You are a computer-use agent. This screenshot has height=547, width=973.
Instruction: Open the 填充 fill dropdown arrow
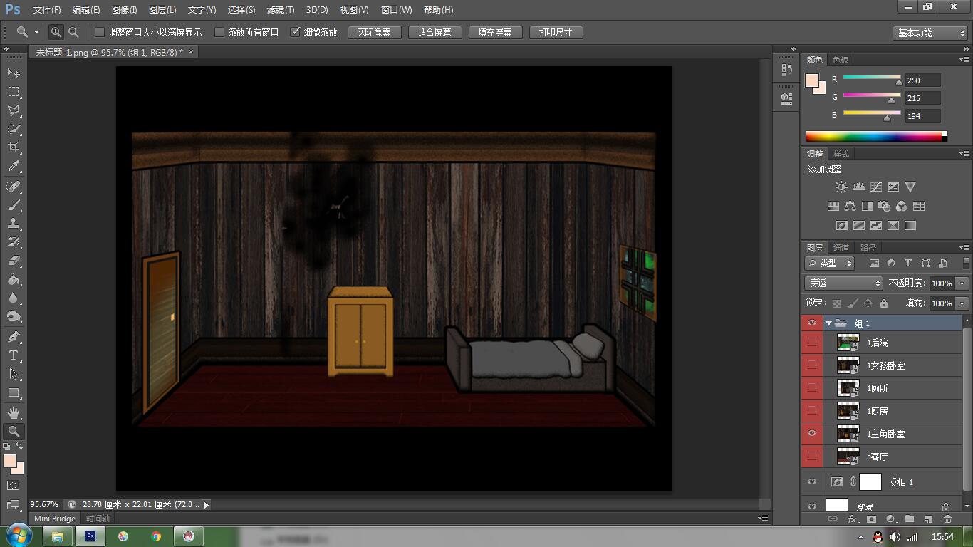click(963, 303)
